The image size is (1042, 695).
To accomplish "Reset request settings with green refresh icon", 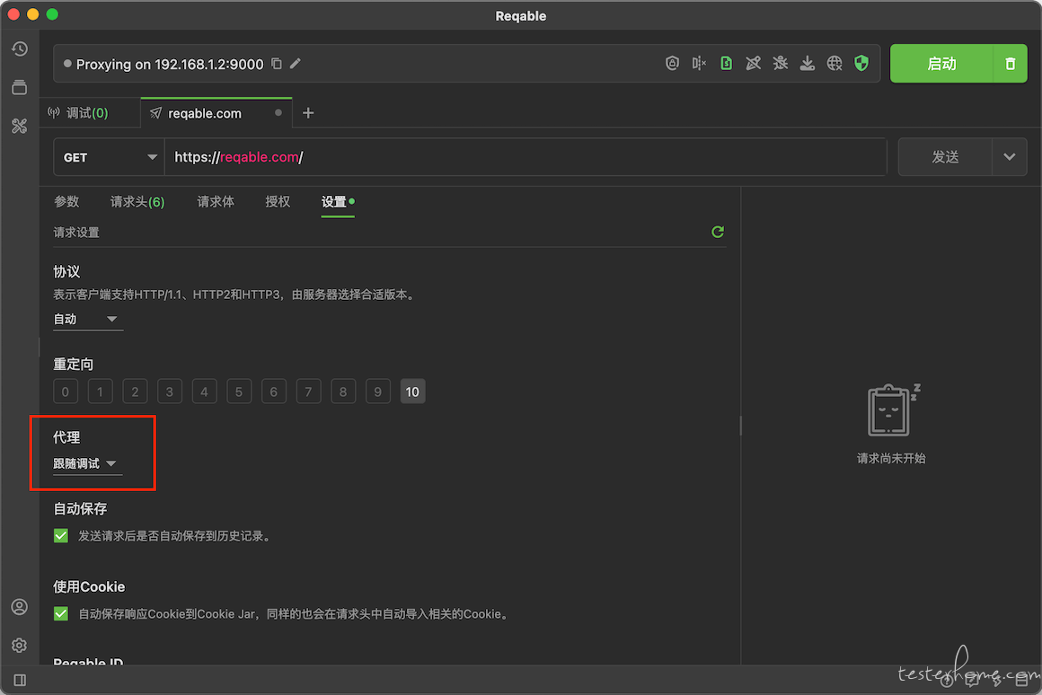I will [718, 232].
